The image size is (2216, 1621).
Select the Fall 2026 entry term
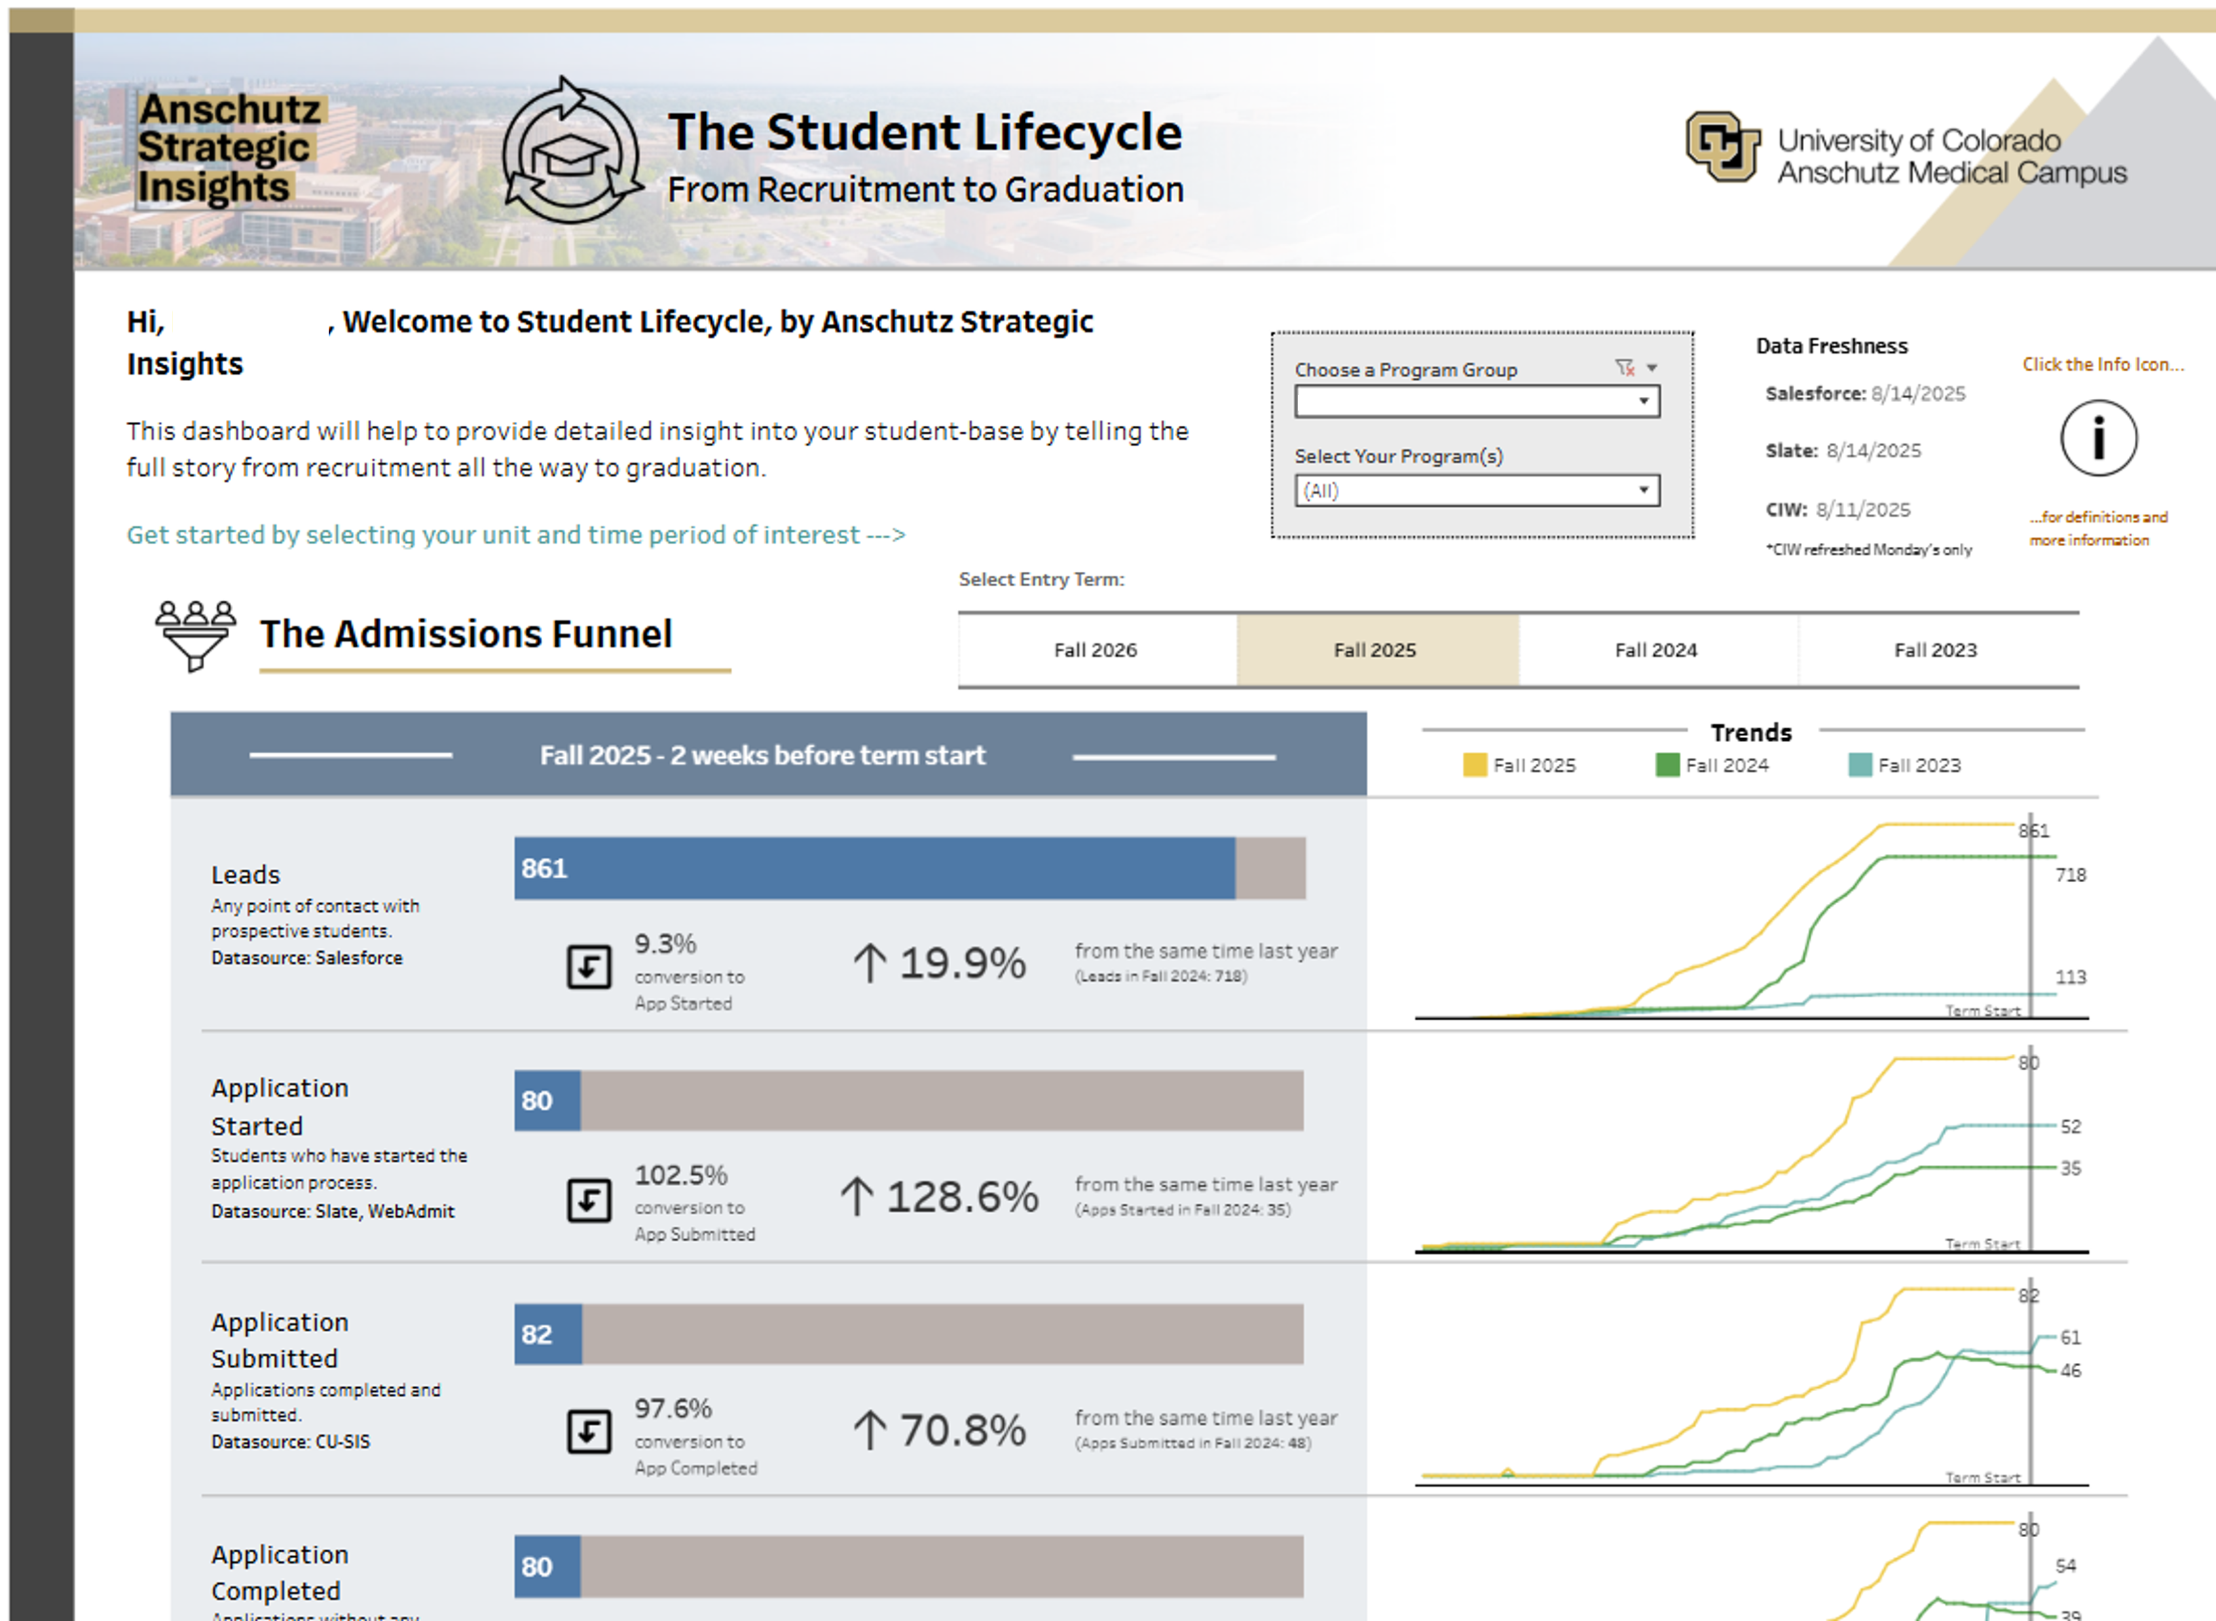tap(1096, 650)
